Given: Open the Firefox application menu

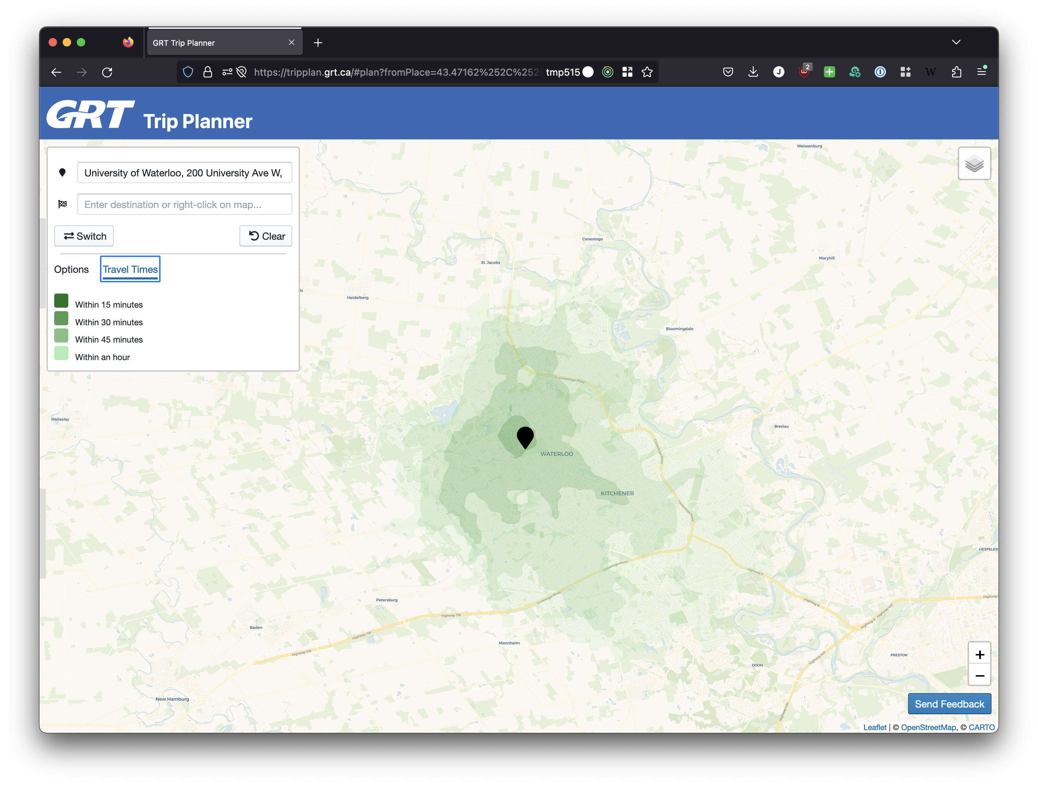Looking at the screenshot, I should [x=981, y=72].
